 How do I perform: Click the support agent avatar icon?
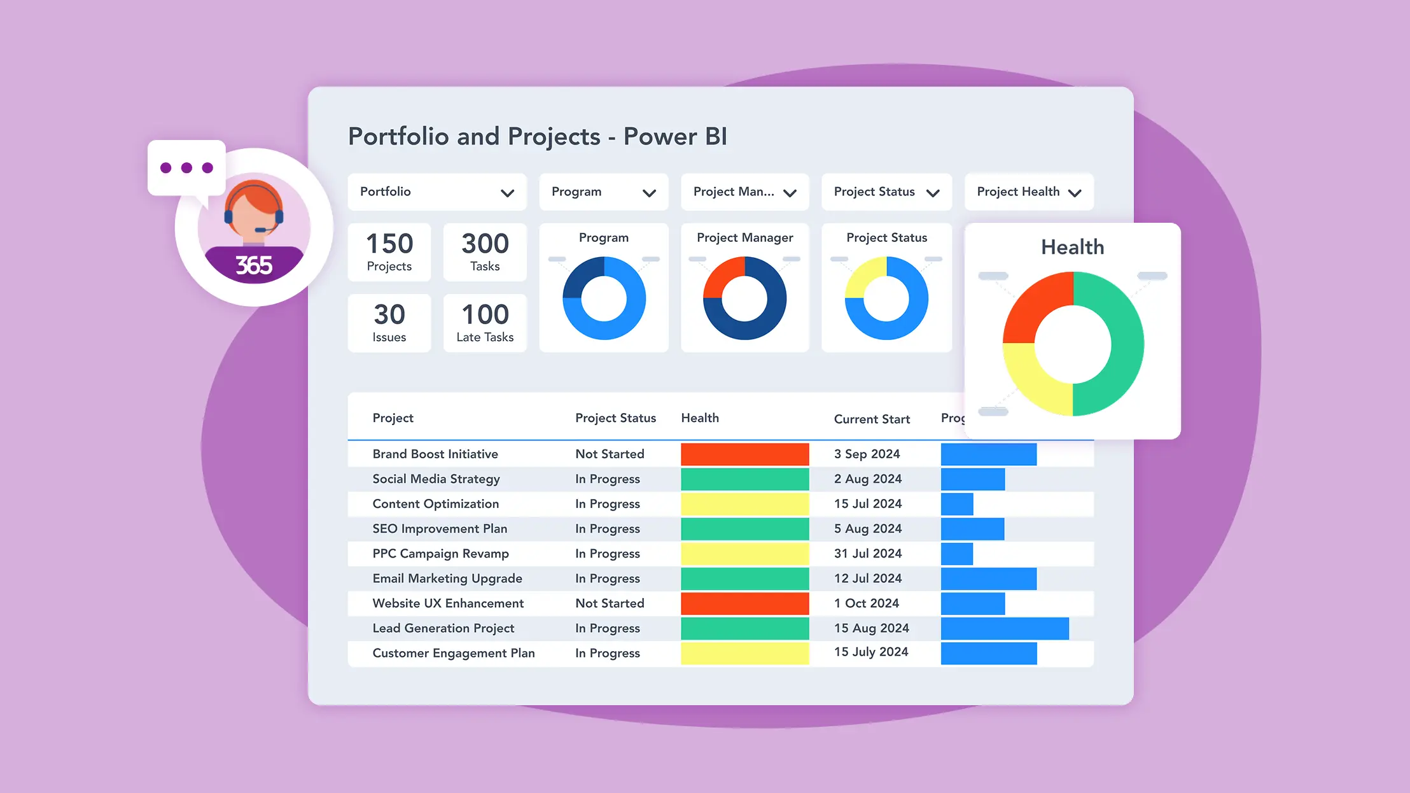(x=254, y=216)
